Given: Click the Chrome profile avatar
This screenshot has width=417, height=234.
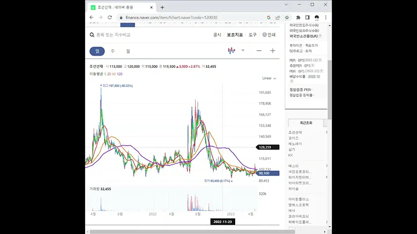Looking at the screenshot, I should (316, 17).
